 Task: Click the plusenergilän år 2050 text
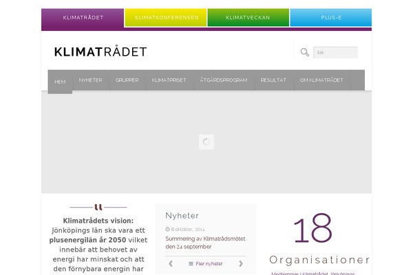[x=87, y=240]
